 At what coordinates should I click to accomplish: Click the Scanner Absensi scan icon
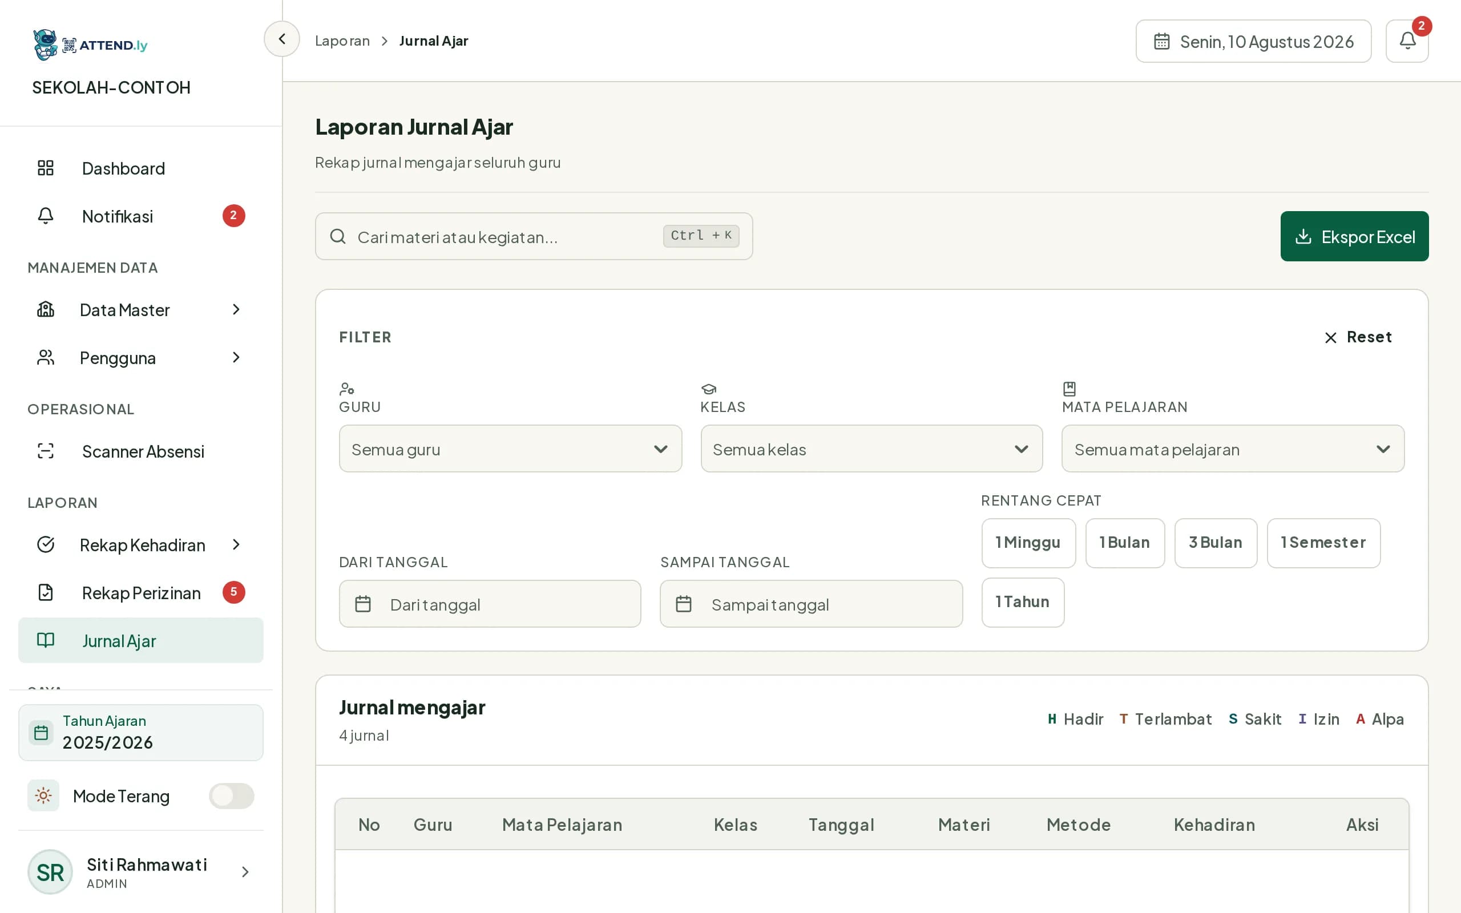pos(46,451)
